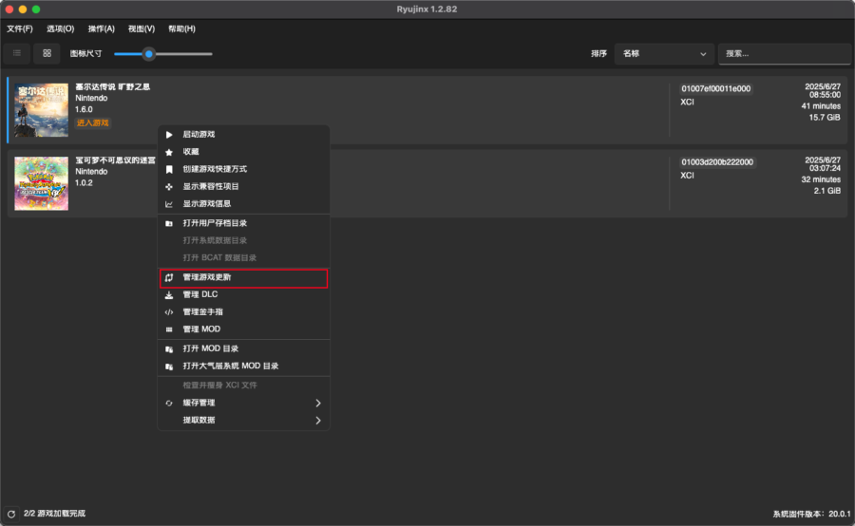The width and height of the screenshot is (855, 526).
Task: Click the 2025/6/27 08:55:00 timestamp
Action: click(x=823, y=91)
